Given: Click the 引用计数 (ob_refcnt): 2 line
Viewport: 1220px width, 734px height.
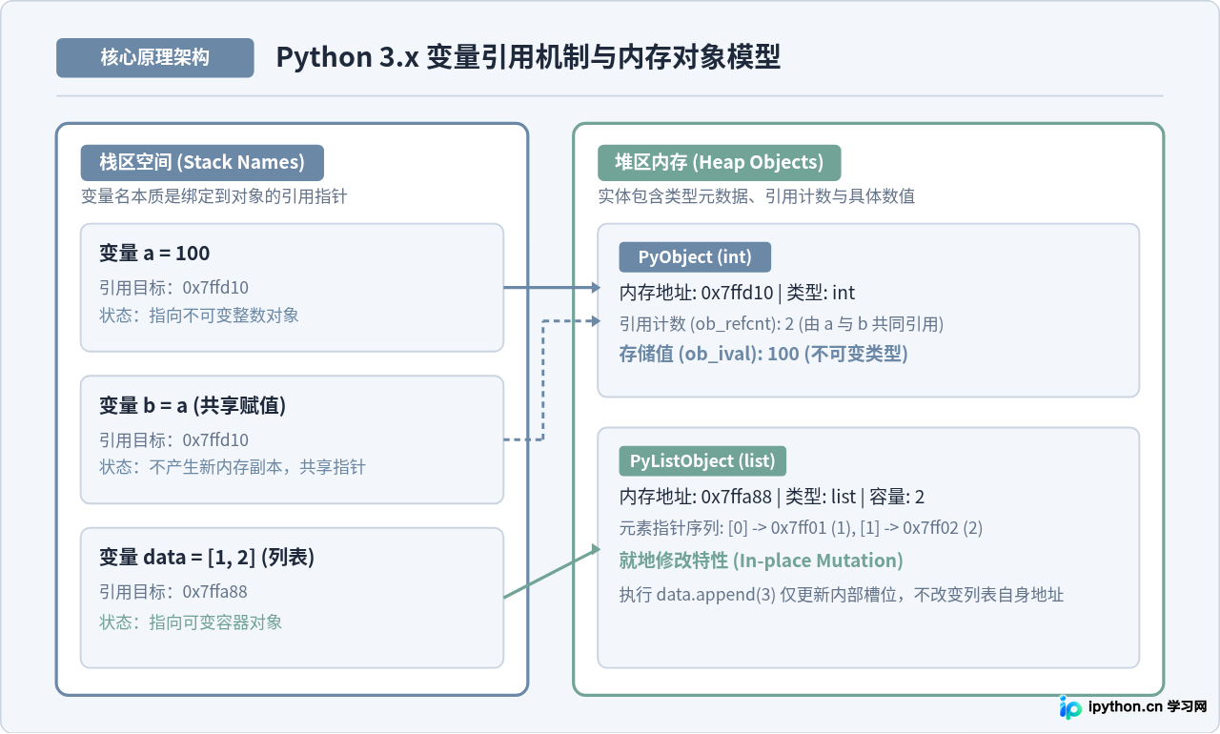Looking at the screenshot, I should [x=782, y=324].
